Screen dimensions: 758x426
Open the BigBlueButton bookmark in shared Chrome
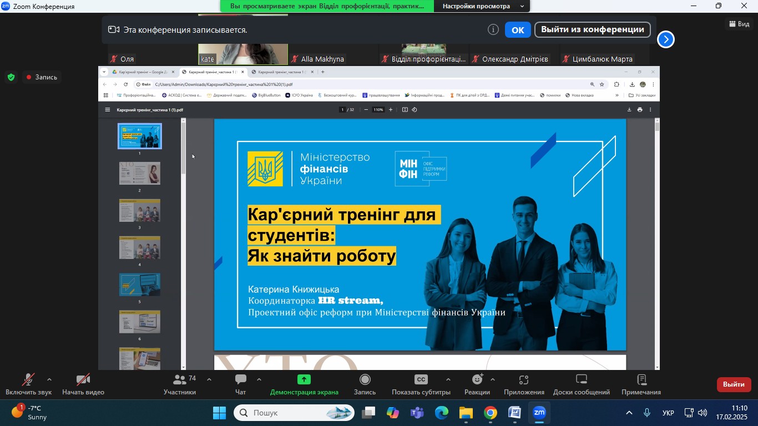coord(266,95)
